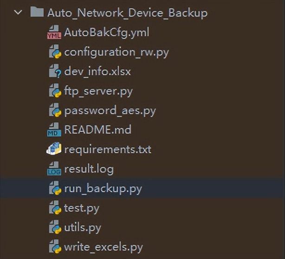Open configuration_rw.py in the tree
Image resolution: width=285 pixels, height=259 pixels.
point(117,52)
